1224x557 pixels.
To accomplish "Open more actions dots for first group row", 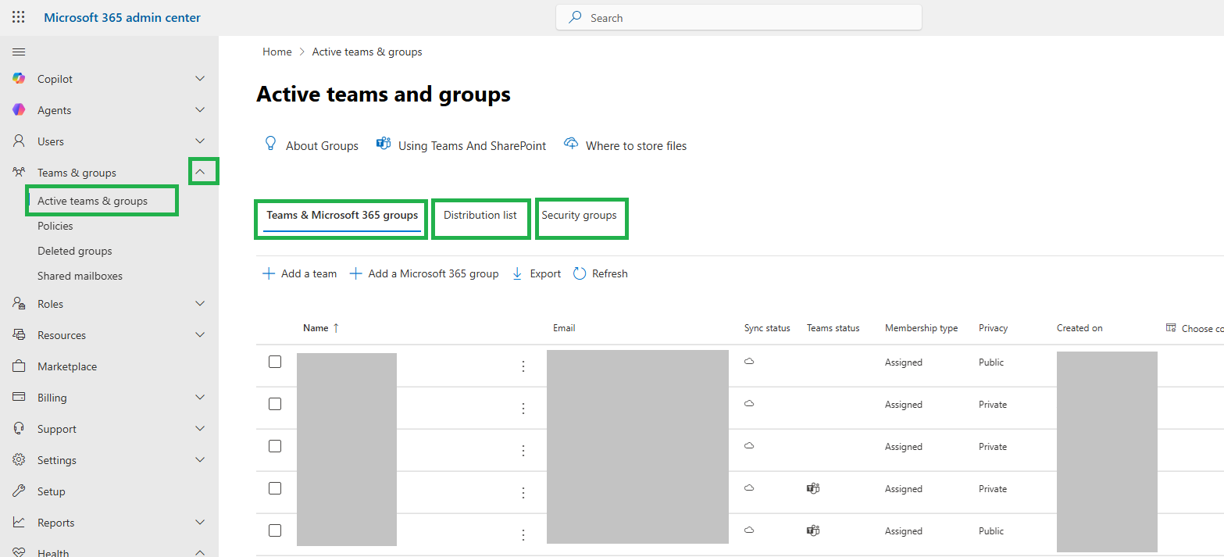I will [523, 366].
